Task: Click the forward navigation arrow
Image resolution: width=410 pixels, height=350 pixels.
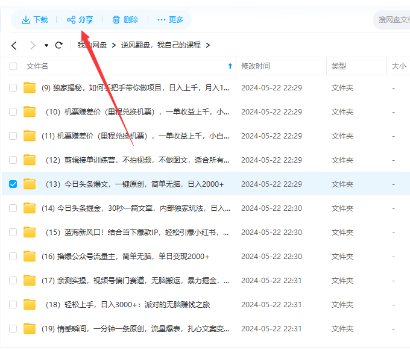Action: click(x=33, y=45)
